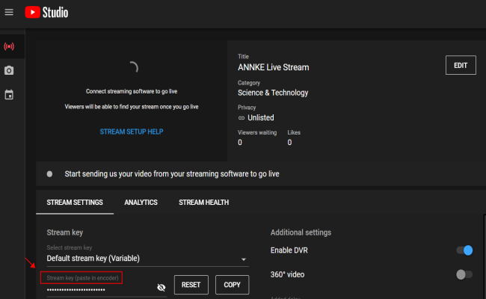The image size is (486, 299).
Task: Toggle stream key visibility eye icon
Action: tap(161, 287)
